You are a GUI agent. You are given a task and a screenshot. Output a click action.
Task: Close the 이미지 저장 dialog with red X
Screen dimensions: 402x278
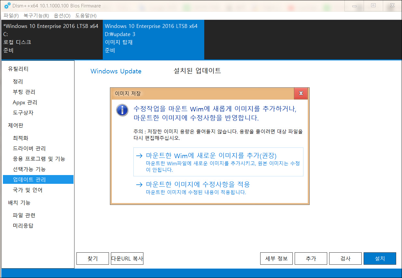(x=301, y=94)
